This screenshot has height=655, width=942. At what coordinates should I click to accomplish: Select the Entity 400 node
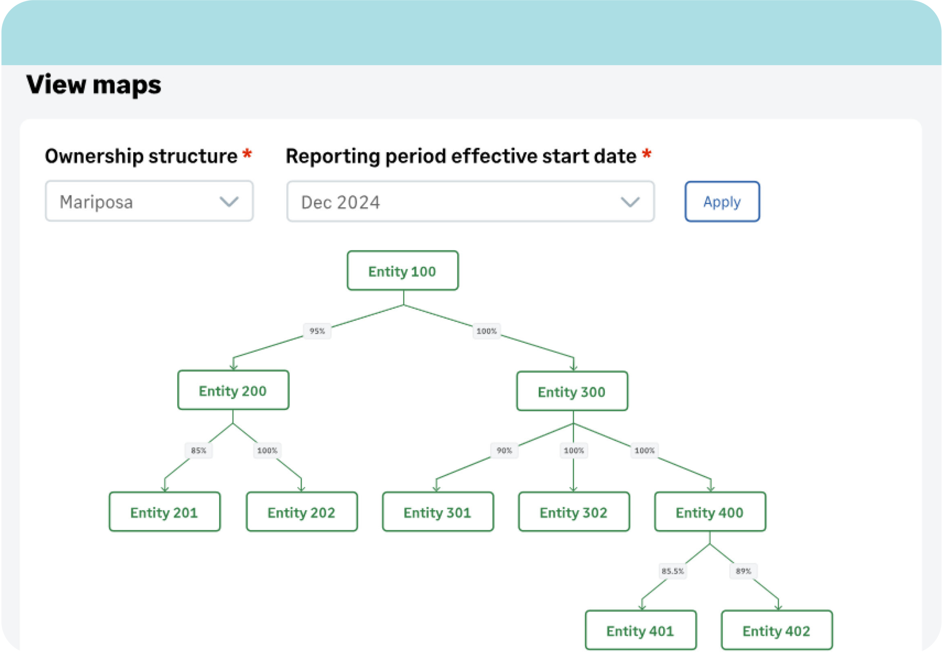click(710, 512)
